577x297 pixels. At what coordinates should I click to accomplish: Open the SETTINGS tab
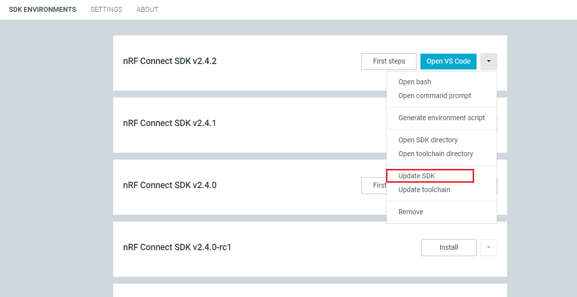point(106,9)
